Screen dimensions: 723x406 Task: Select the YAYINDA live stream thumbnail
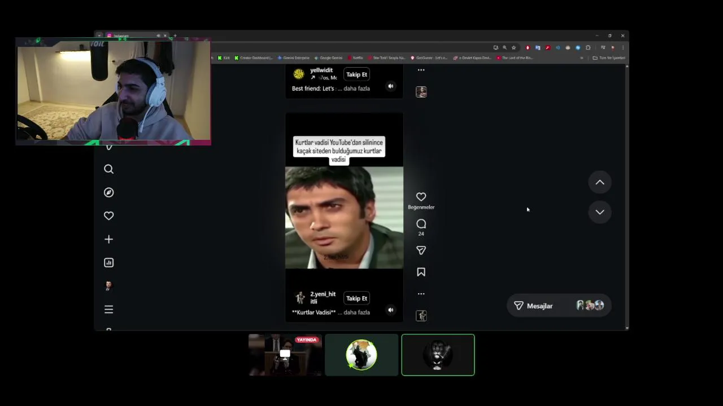pos(285,355)
